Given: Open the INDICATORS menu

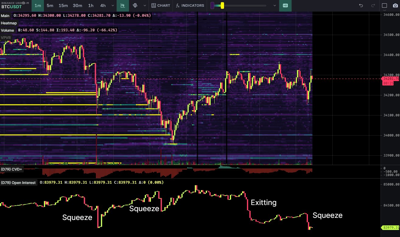Looking at the screenshot, I should [x=190, y=5].
